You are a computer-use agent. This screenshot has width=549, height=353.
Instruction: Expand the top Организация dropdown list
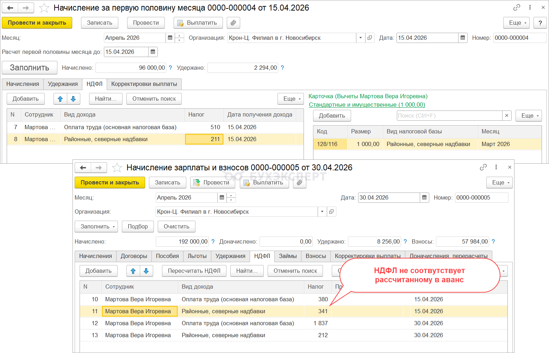(x=361, y=38)
